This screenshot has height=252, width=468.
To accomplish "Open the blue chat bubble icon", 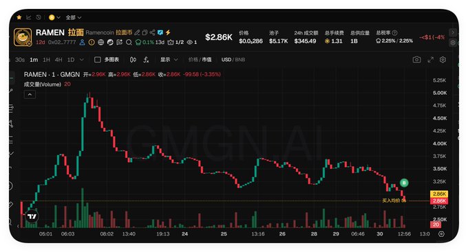I will [x=160, y=32].
